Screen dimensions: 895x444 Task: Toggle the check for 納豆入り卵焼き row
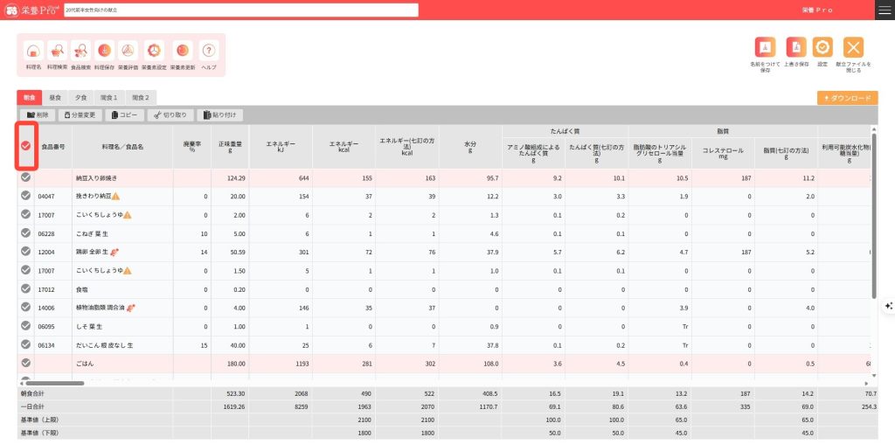point(25,177)
